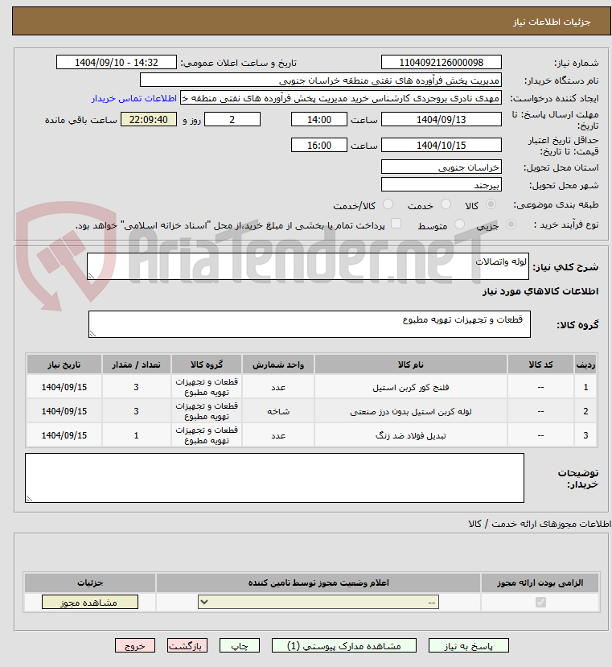Click the بازگشت back button

pos(187,646)
